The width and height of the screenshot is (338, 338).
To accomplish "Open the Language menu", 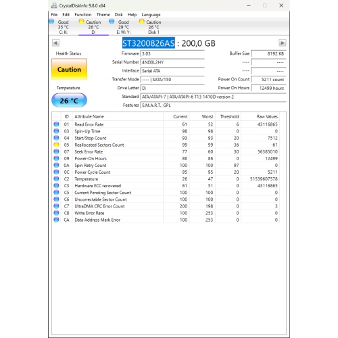I will pos(151,15).
